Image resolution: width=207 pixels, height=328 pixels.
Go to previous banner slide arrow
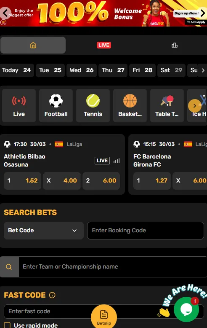(5, 13)
